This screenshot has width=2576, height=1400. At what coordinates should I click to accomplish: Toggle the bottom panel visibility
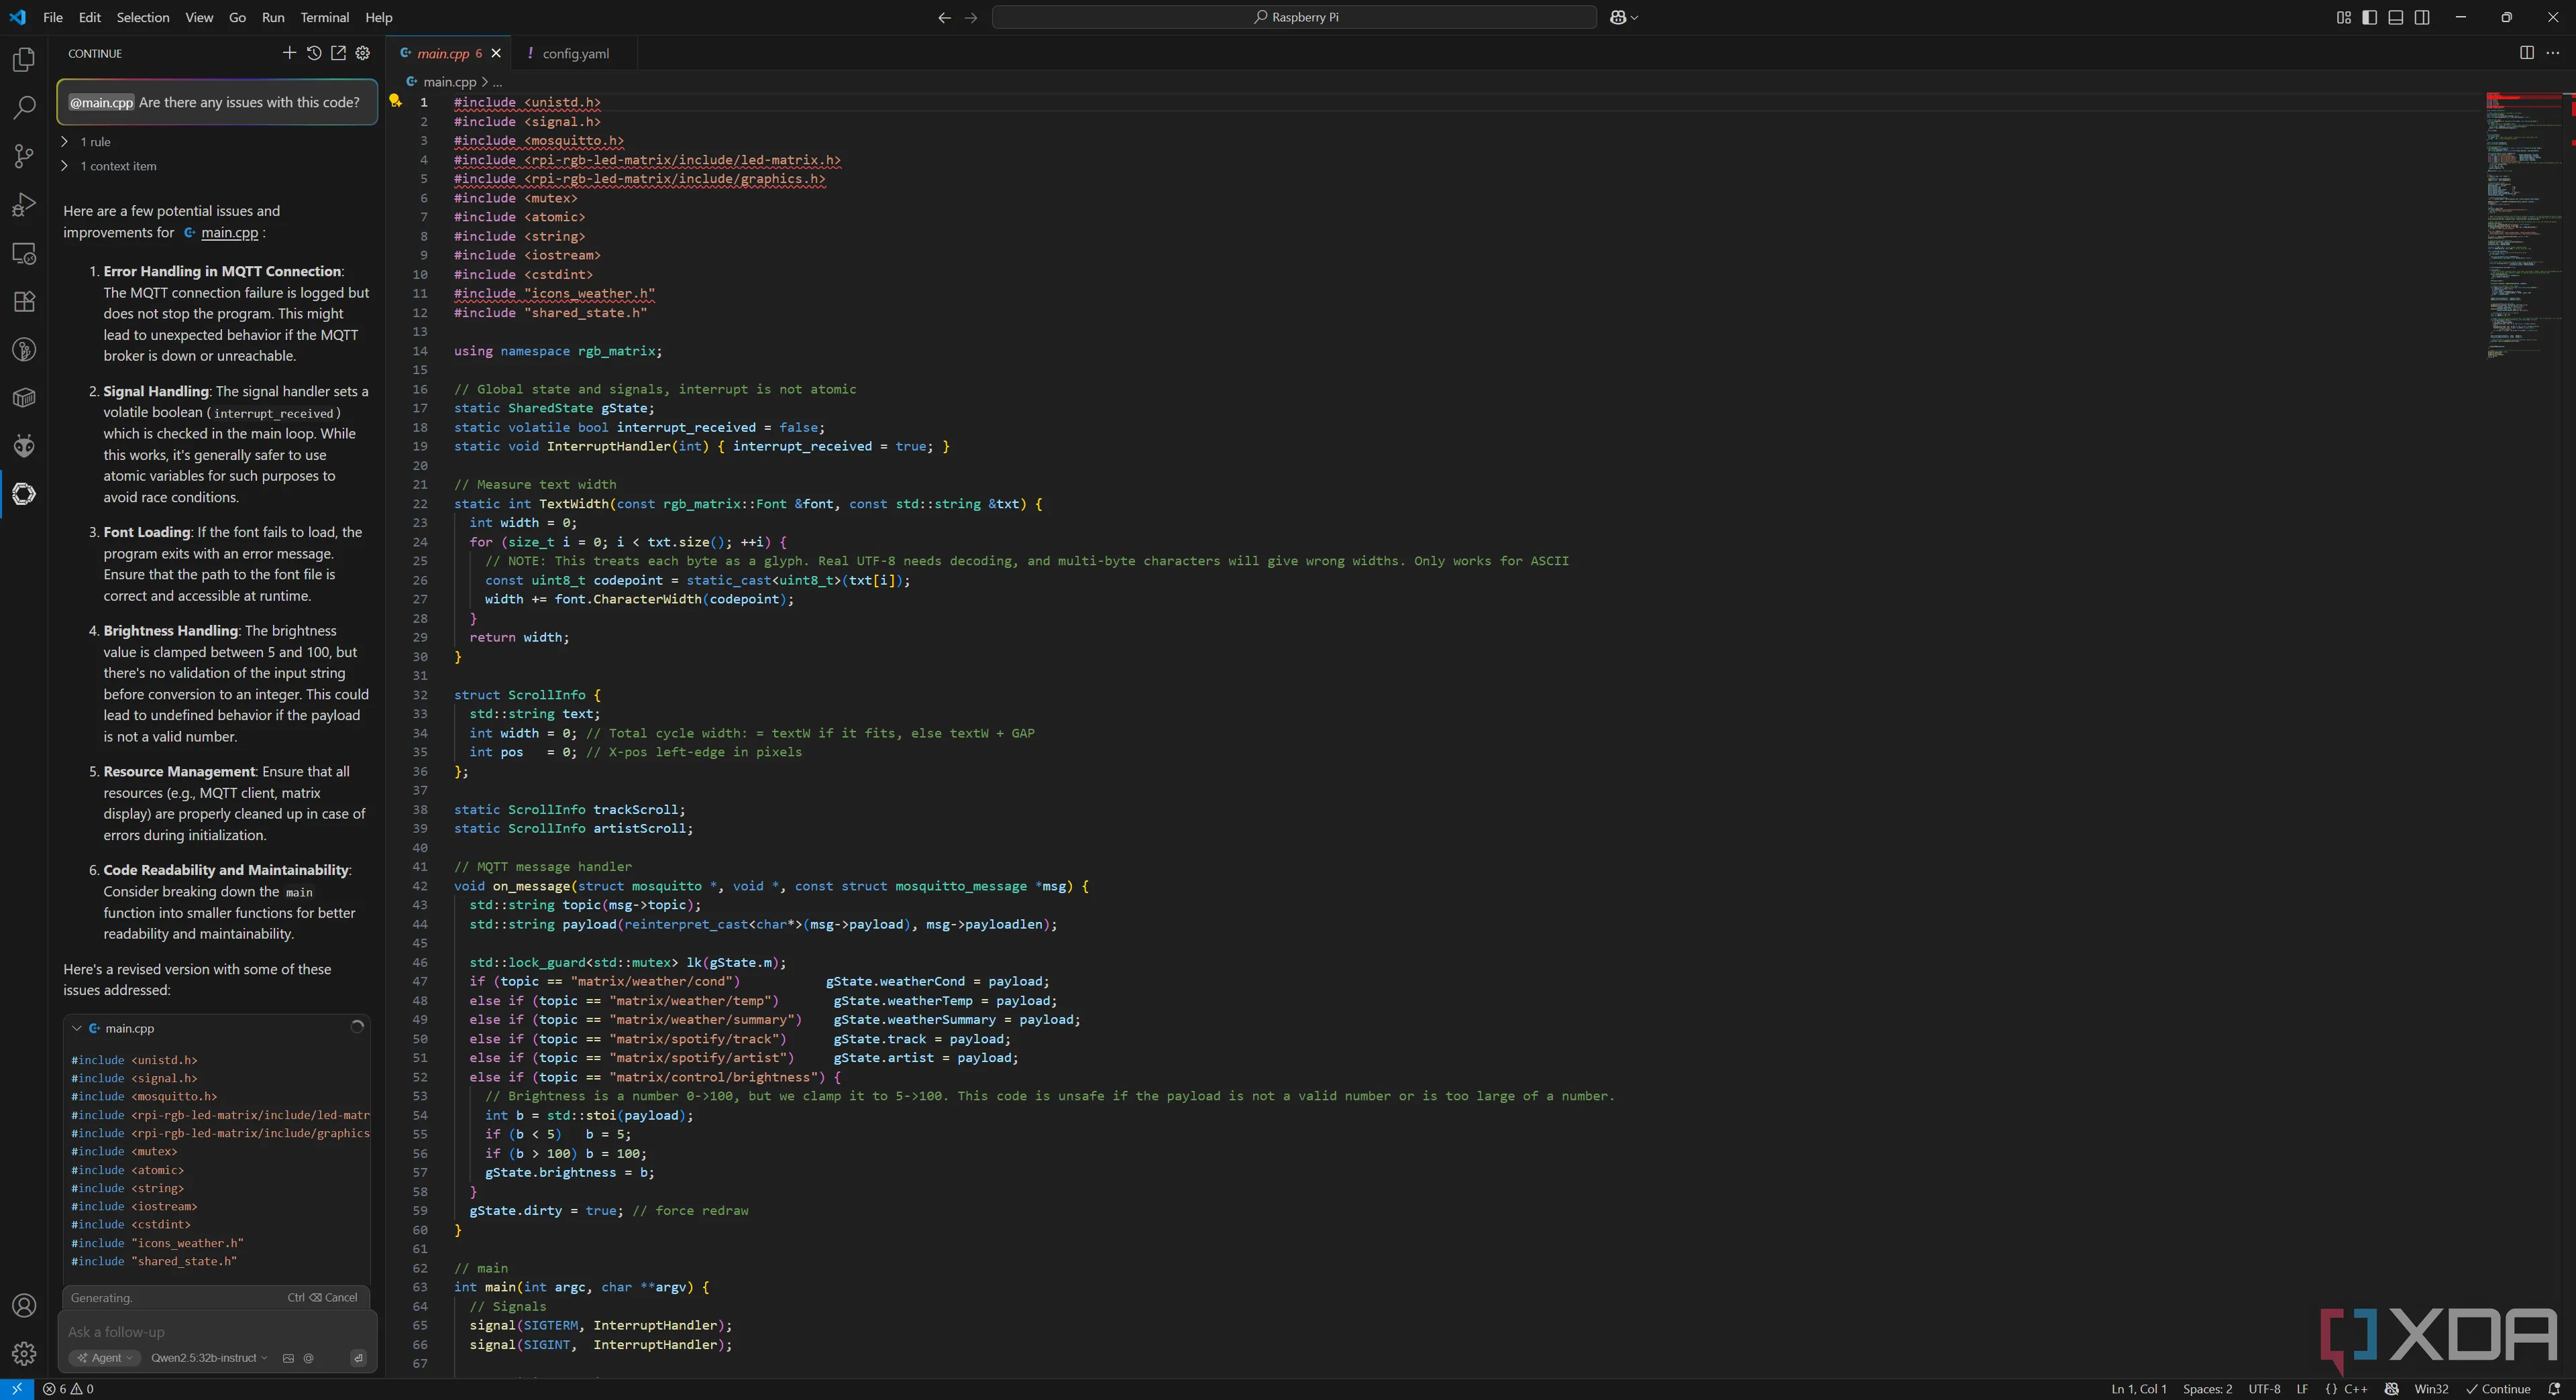(2396, 17)
